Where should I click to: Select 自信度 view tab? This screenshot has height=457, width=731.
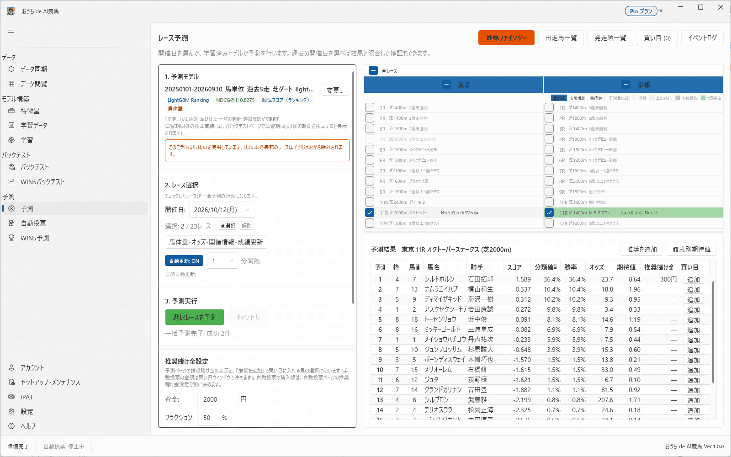pyautogui.click(x=559, y=98)
